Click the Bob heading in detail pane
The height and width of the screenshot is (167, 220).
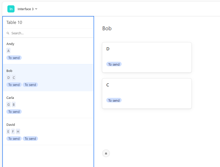(107, 28)
